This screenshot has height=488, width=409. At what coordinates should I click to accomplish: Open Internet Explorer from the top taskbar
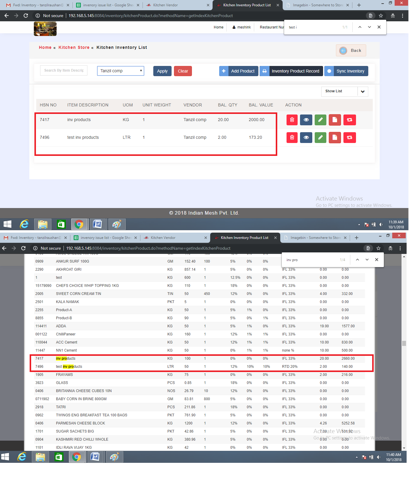(24, 224)
